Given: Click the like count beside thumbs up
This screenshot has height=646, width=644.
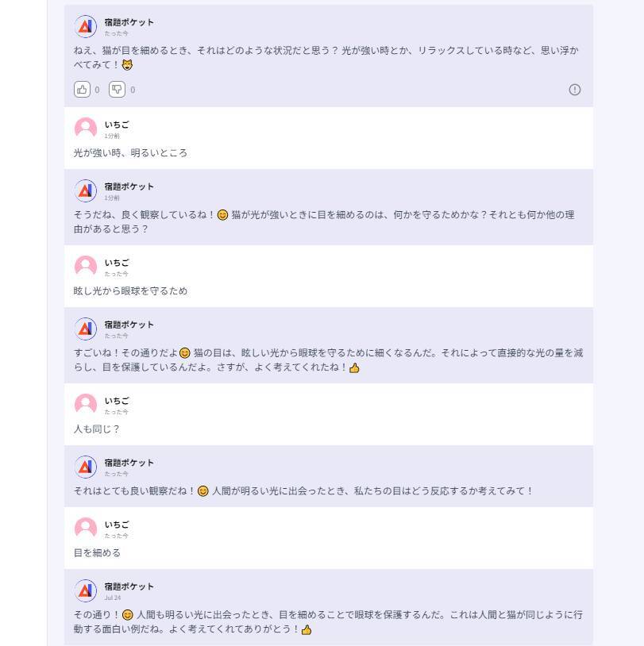Looking at the screenshot, I should [98, 90].
